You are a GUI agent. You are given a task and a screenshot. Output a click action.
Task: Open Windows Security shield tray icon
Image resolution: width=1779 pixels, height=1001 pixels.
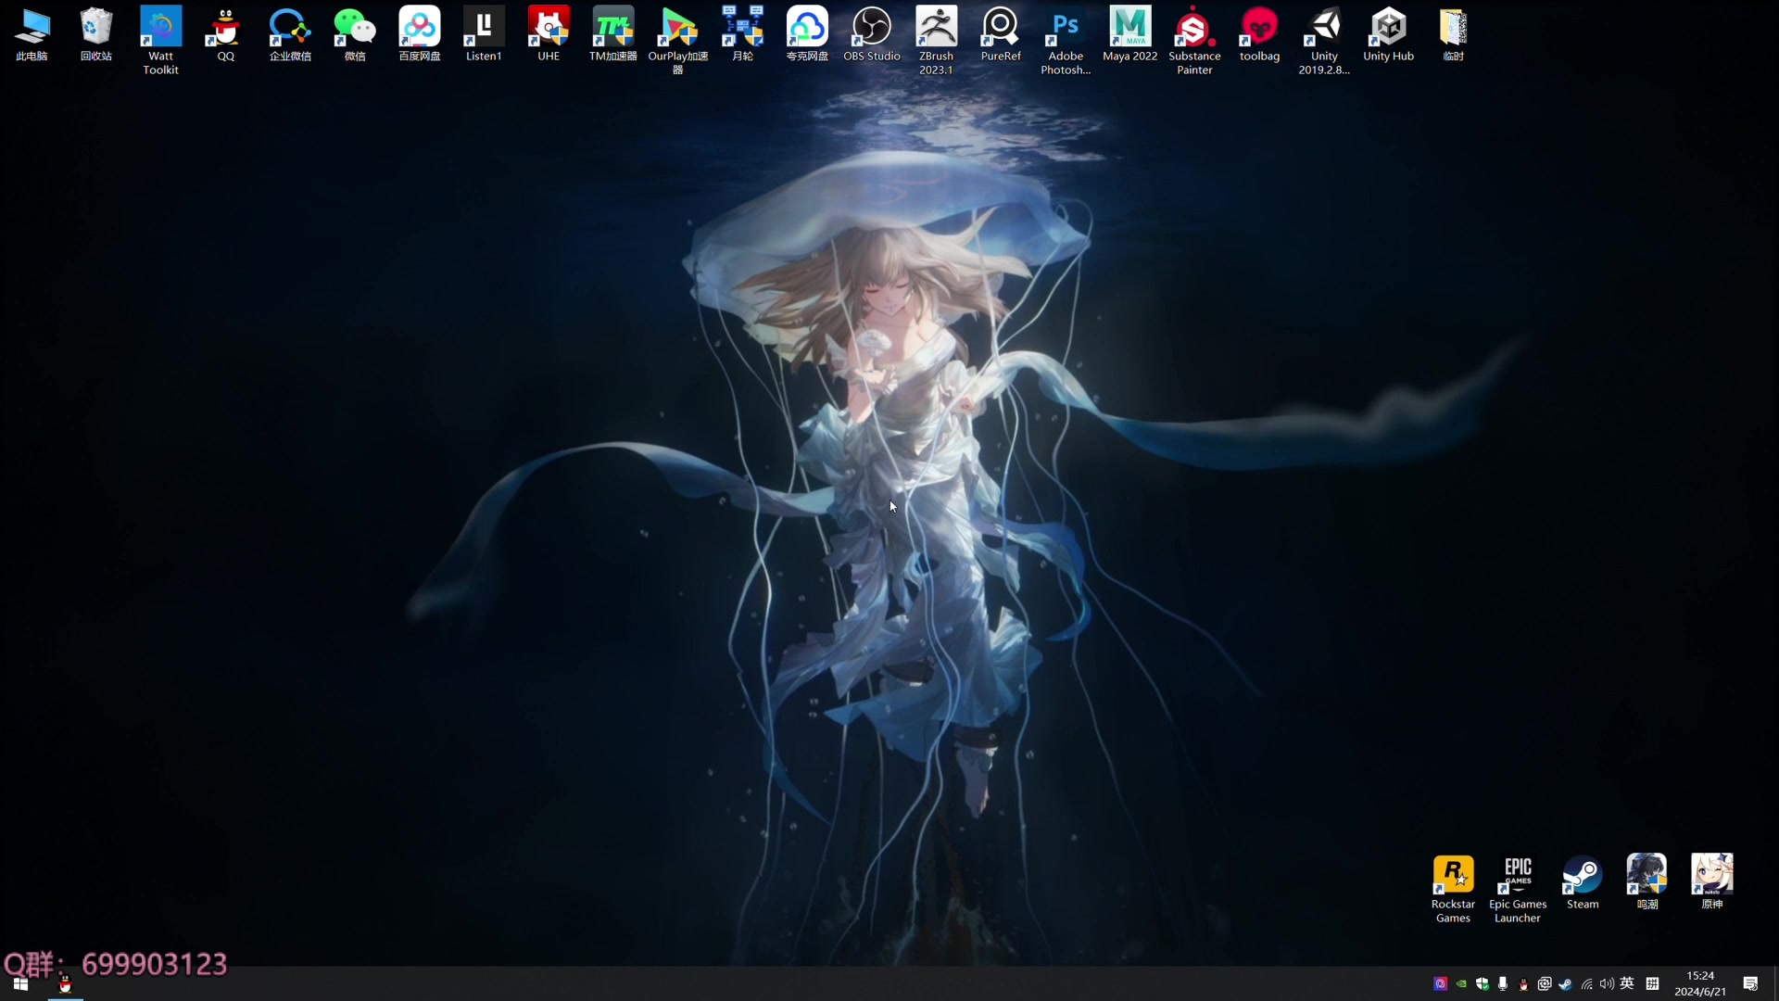point(1482,984)
